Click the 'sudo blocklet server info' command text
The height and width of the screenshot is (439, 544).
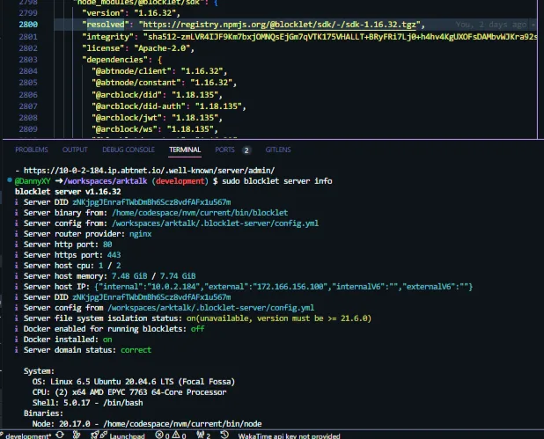pyautogui.click(x=277, y=181)
